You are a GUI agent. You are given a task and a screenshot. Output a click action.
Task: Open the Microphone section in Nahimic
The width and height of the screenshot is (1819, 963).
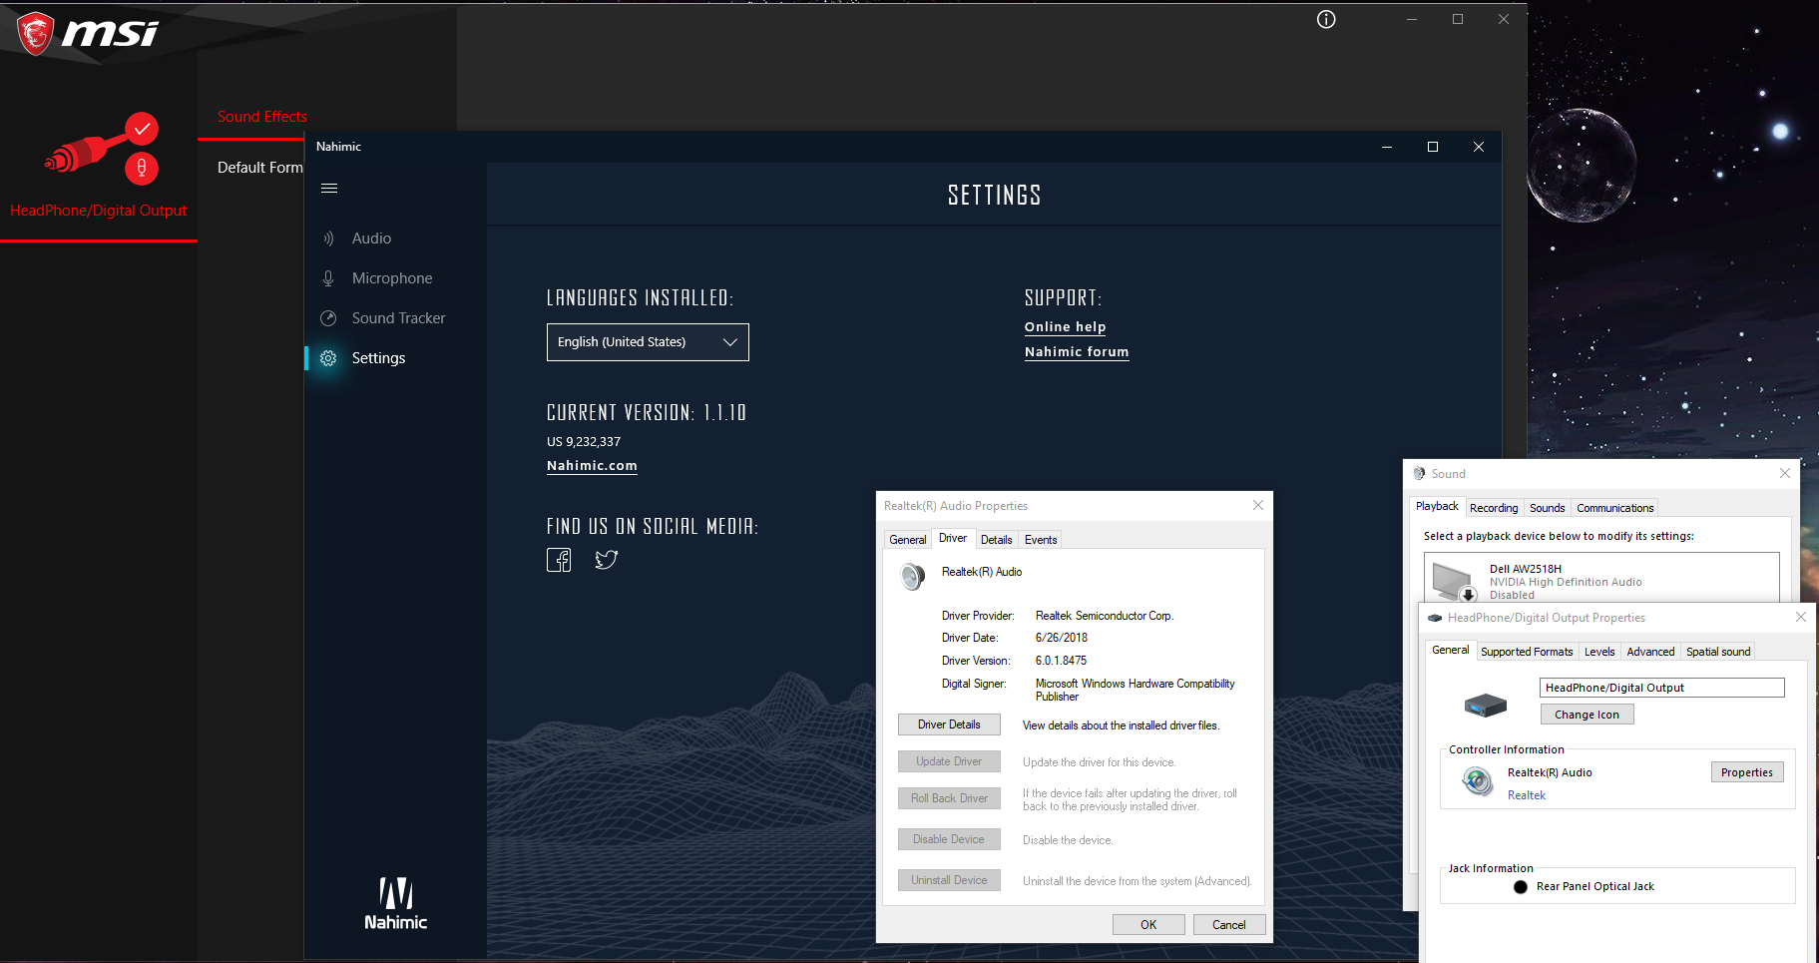click(x=392, y=278)
